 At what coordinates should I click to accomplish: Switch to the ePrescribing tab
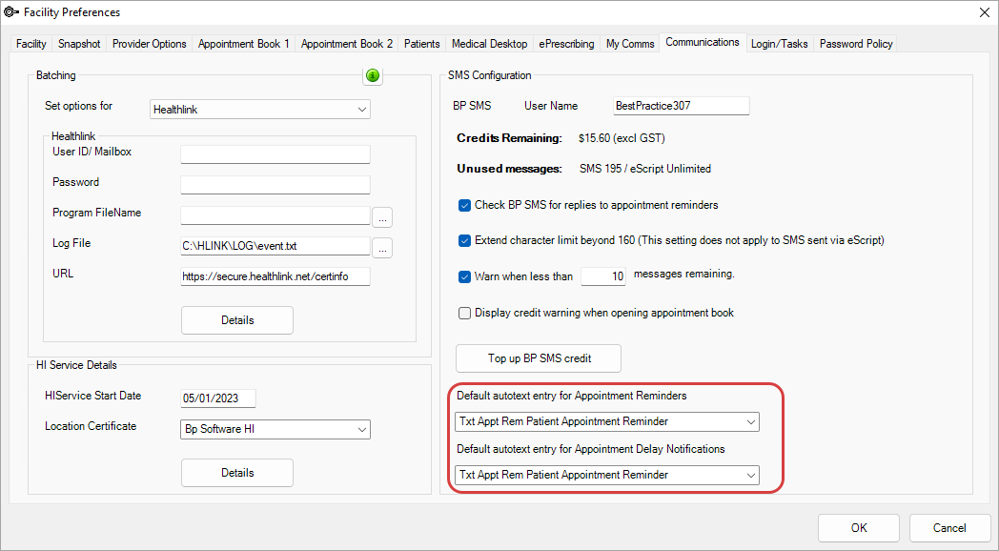[566, 44]
